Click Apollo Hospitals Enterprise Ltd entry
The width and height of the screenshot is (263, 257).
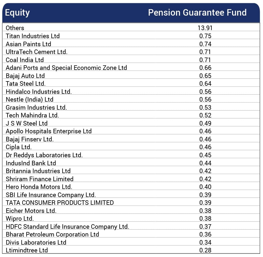coord(48,131)
